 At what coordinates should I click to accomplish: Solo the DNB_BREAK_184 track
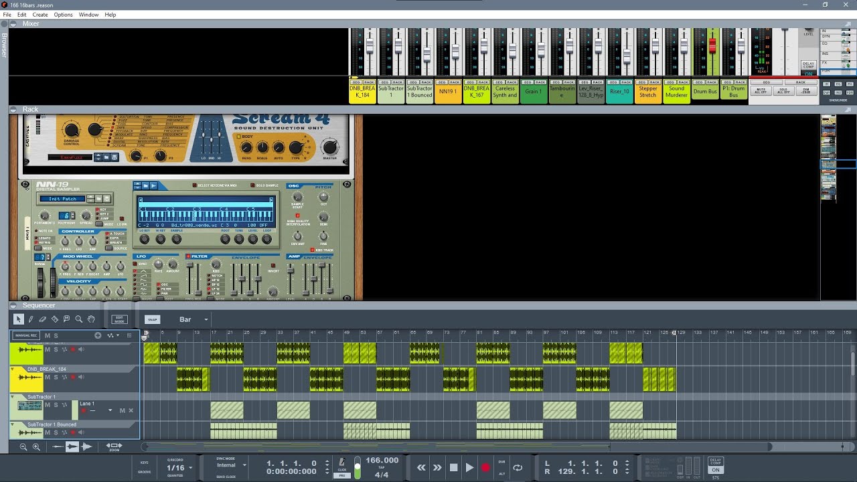pos(56,377)
